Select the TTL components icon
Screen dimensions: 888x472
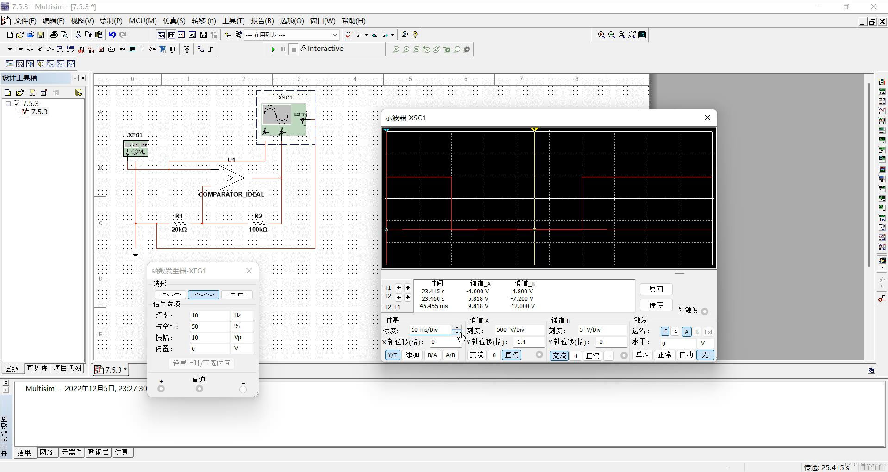pyautogui.click(x=60, y=49)
